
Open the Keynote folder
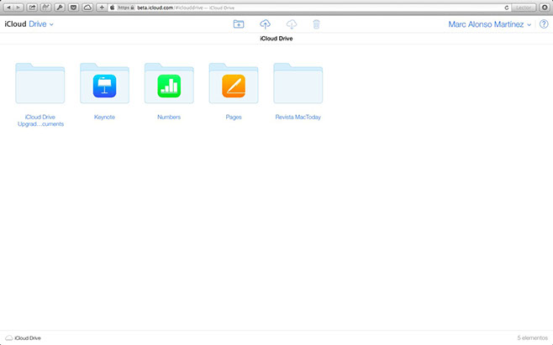point(104,85)
